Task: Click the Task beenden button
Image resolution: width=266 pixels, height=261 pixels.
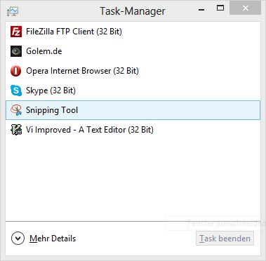Action: pos(225,239)
